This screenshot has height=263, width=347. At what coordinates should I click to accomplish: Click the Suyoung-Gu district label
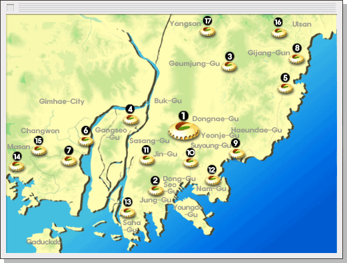click(210, 146)
